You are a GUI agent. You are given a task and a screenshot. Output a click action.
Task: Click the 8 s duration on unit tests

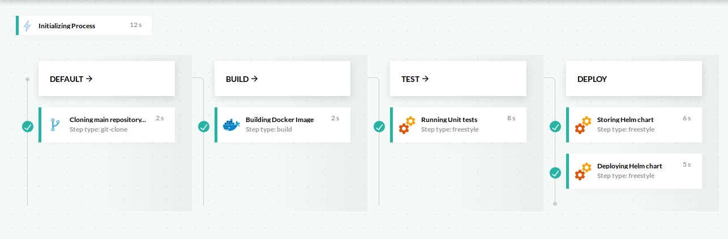click(511, 119)
